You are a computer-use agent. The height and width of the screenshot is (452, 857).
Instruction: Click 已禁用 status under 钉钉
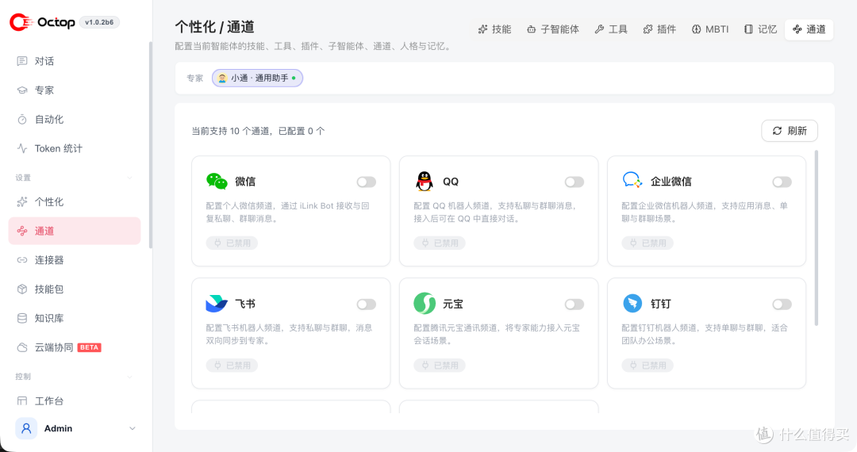click(648, 366)
